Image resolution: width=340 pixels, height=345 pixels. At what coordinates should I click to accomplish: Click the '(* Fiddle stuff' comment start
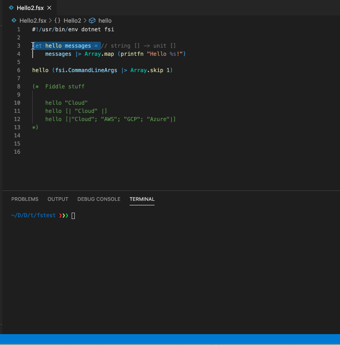58,87
